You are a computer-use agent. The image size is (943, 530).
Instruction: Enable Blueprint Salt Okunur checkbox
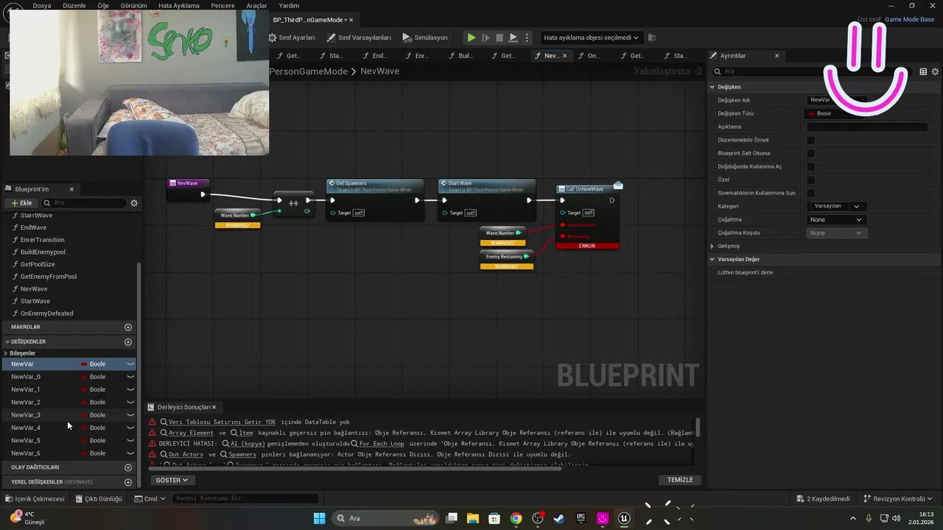[810, 153]
